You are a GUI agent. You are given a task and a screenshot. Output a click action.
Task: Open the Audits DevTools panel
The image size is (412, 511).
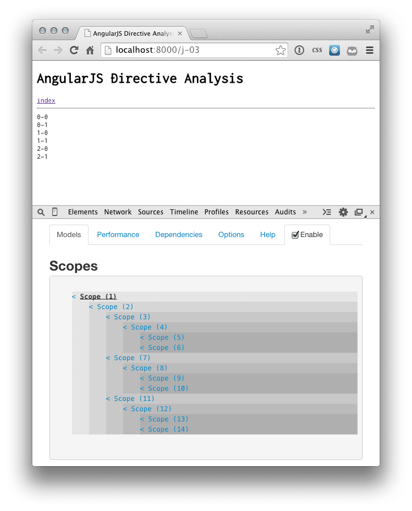click(285, 212)
